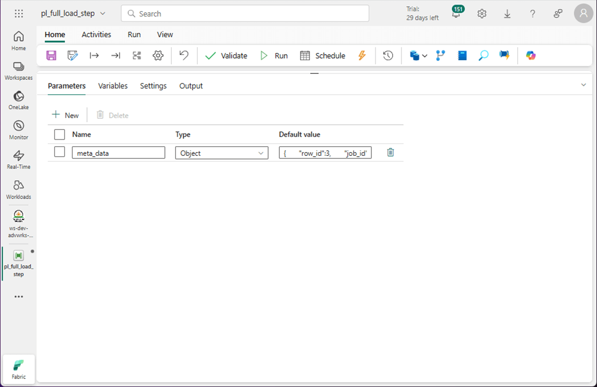Image resolution: width=597 pixels, height=387 pixels.
Task: Open Workloads in the left sidebar
Action: [18, 189]
